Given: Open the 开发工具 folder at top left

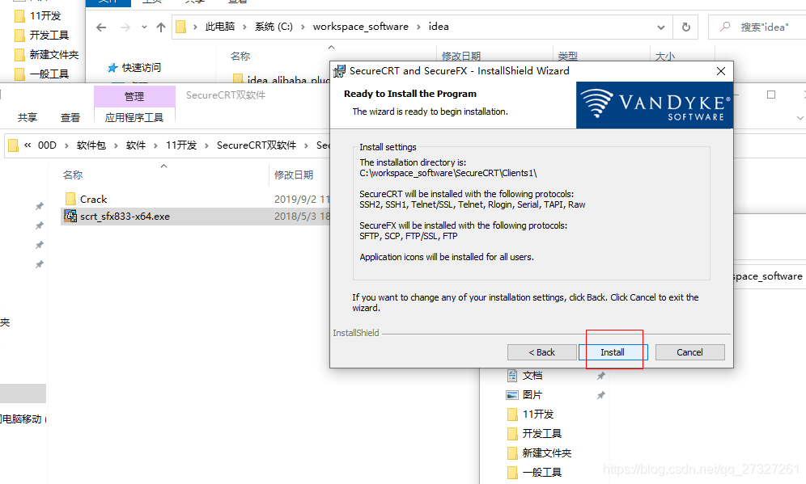Looking at the screenshot, I should (x=41, y=35).
